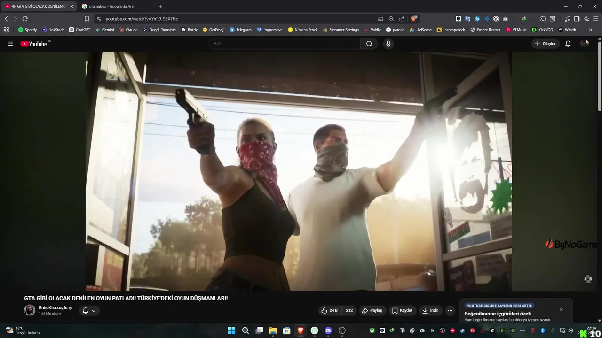This screenshot has height=338, width=602.
Task: Toggle the browser sidebar panel
Action: click(x=577, y=19)
